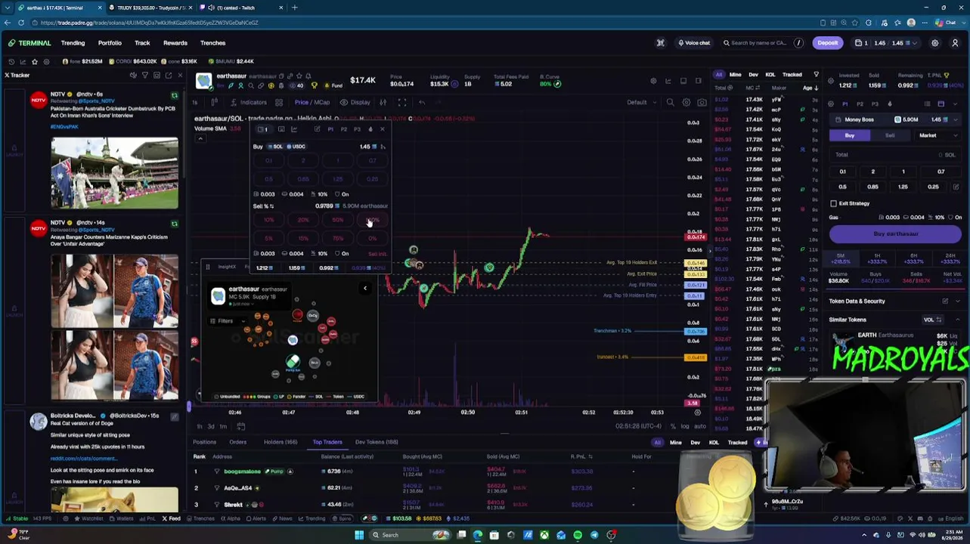Open the VOL sort dropdown in Similar Tokens
Image resolution: width=970 pixels, height=544 pixels.
pos(931,320)
